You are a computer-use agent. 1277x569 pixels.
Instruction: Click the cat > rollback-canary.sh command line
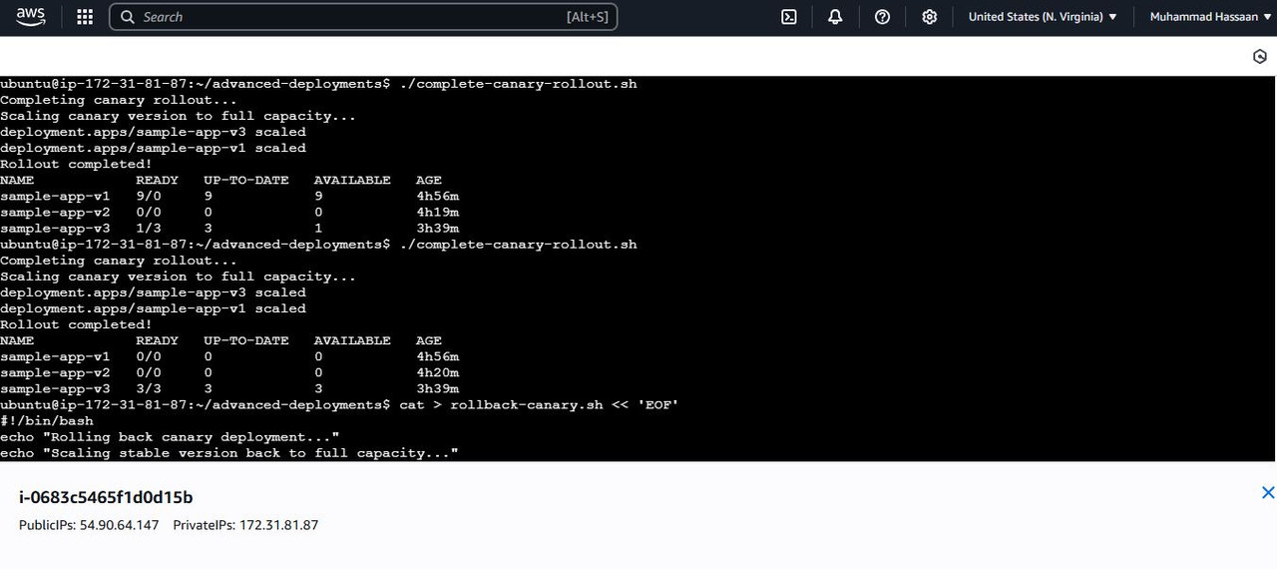pos(339,404)
